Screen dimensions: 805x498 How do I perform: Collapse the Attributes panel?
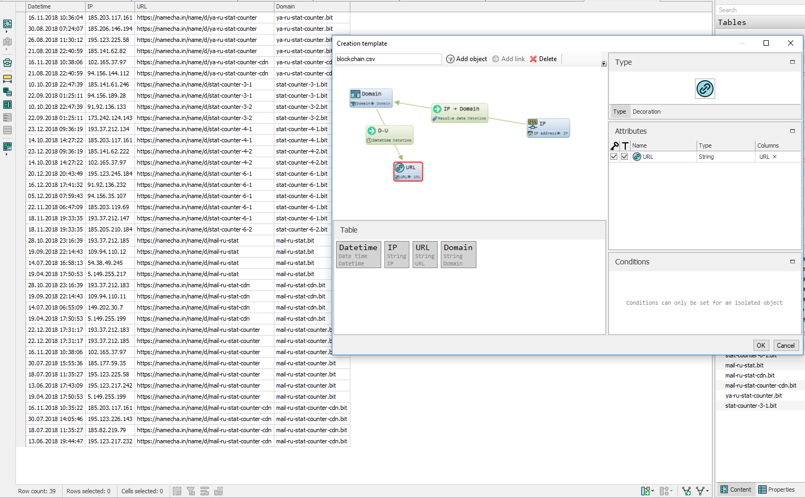pyautogui.click(x=792, y=131)
